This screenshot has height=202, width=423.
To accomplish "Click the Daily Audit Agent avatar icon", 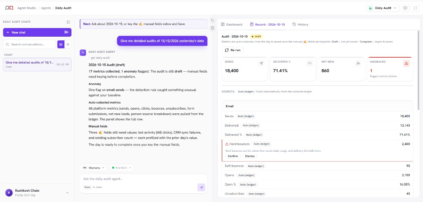I will (x=83, y=52).
